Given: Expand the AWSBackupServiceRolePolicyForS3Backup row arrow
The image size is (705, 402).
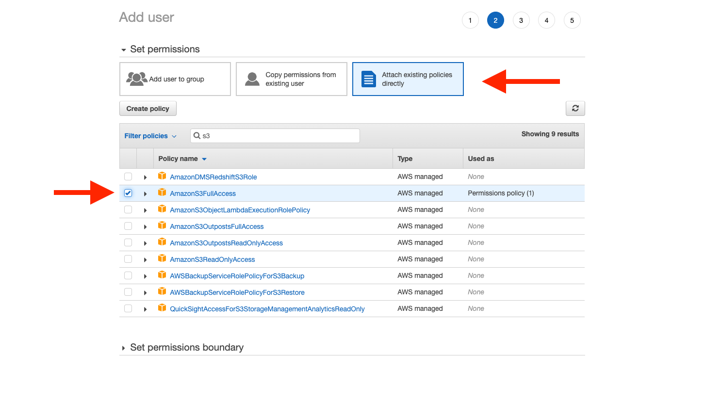Looking at the screenshot, I should [145, 276].
